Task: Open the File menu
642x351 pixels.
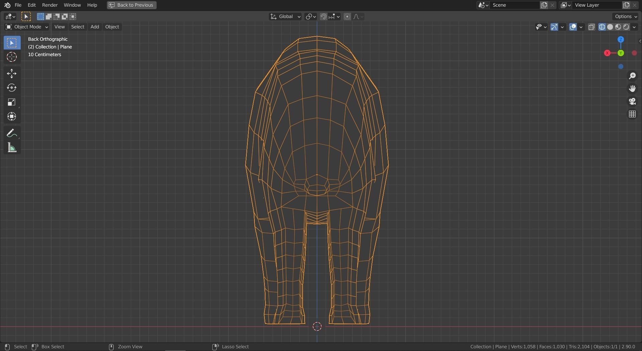Action: (x=18, y=5)
